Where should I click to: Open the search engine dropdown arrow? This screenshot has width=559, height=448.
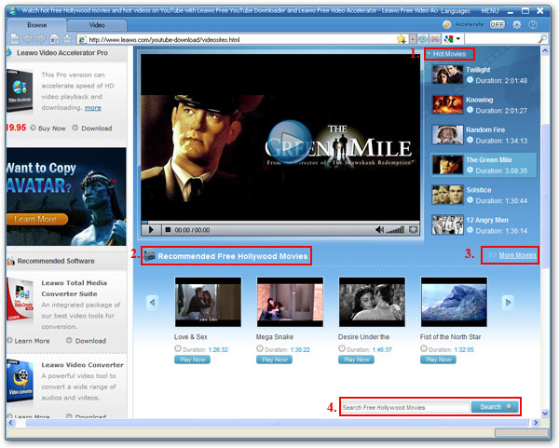point(458,39)
